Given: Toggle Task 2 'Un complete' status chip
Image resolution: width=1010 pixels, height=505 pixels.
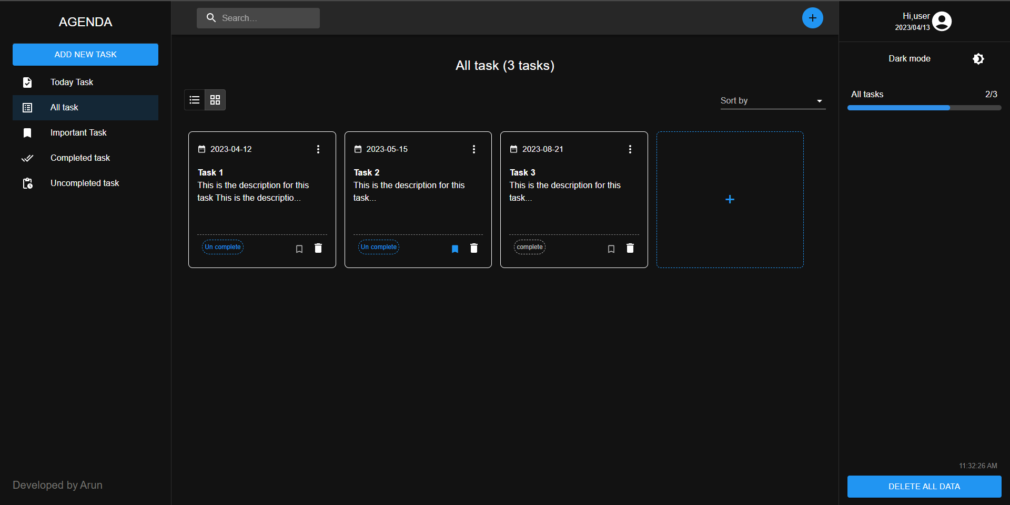Looking at the screenshot, I should click(x=379, y=247).
